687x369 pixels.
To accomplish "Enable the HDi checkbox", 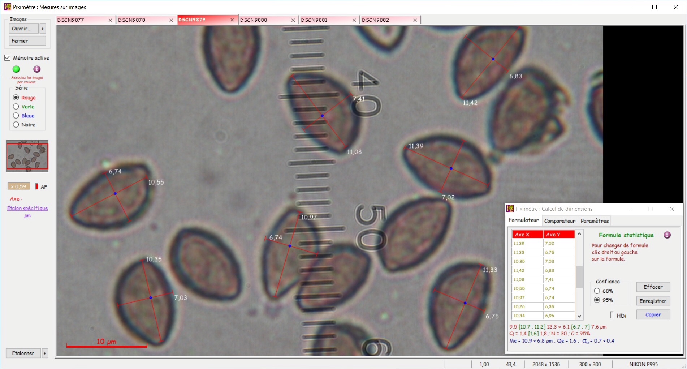I will coord(612,315).
